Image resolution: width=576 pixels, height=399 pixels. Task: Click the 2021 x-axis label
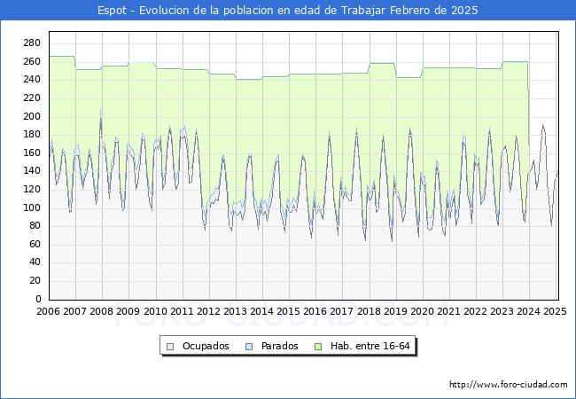[448, 311]
